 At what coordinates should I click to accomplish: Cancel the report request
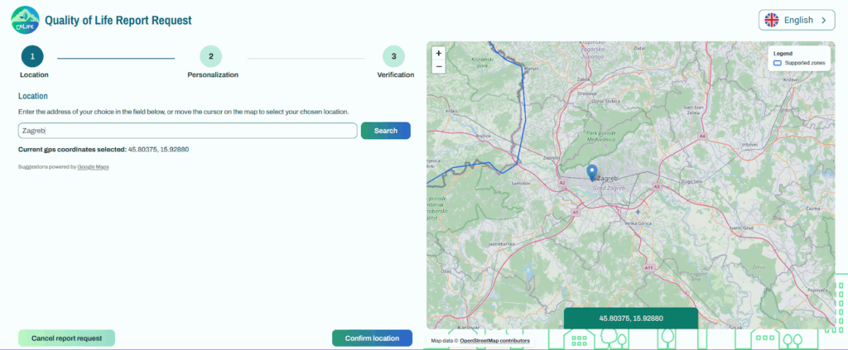pyautogui.click(x=66, y=338)
